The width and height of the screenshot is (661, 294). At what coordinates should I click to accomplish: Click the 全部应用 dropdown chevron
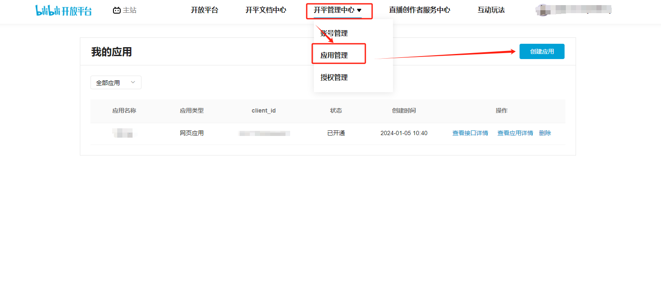[133, 82]
